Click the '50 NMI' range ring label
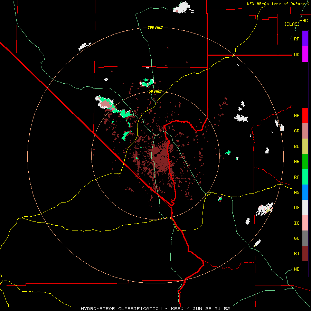Screen dimensions: 311x311 coord(155,92)
